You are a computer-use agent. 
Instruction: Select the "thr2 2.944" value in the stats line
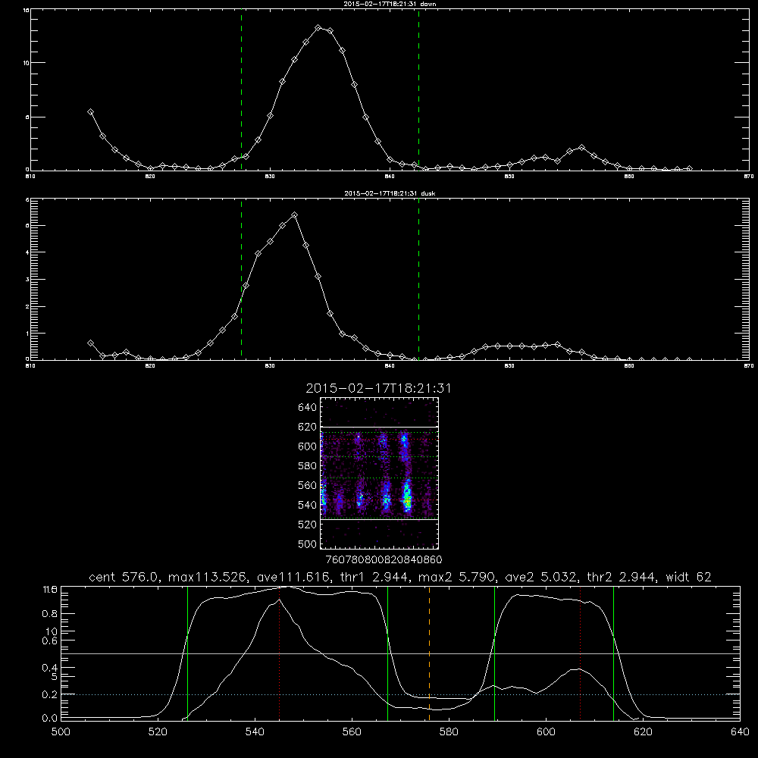tap(622, 577)
